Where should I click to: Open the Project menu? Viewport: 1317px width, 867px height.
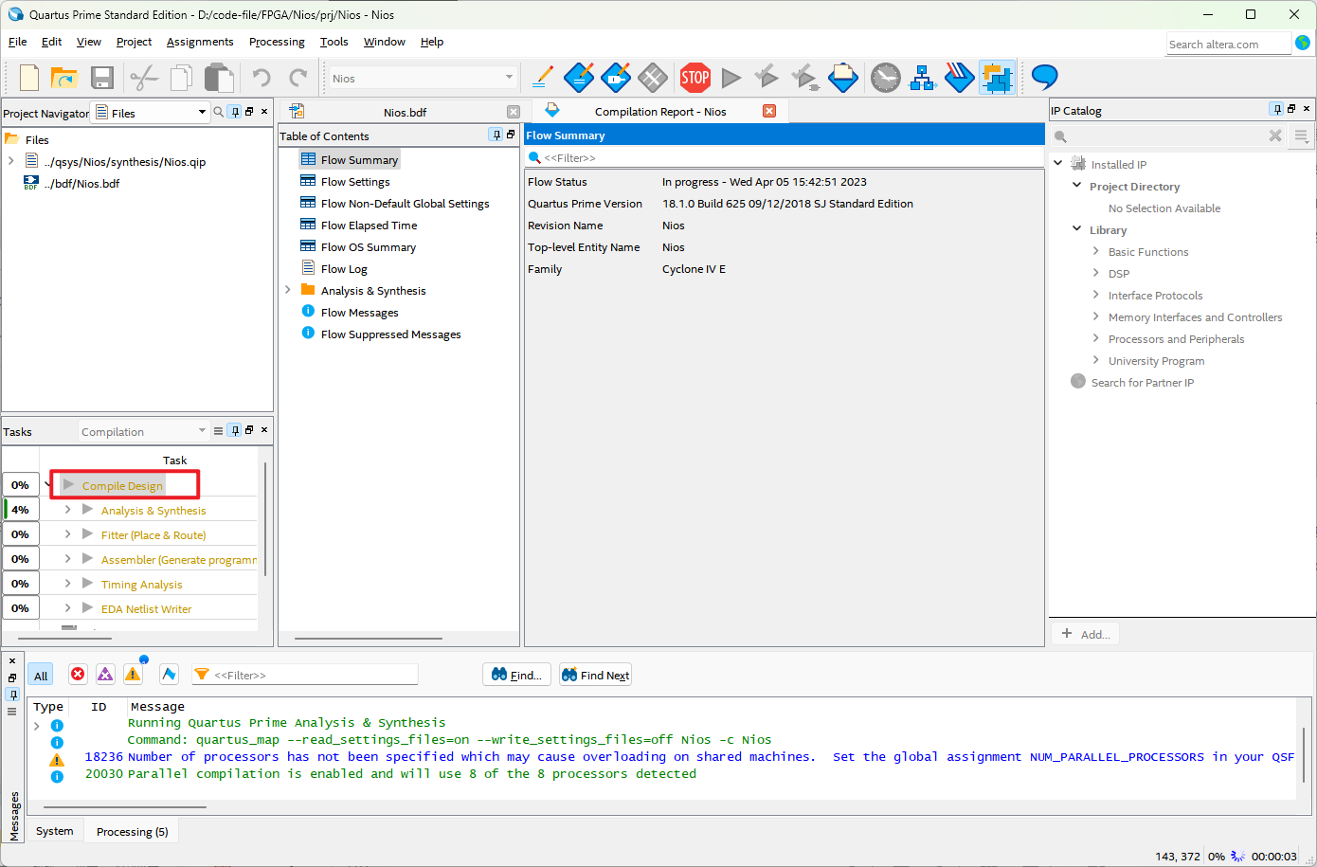(x=134, y=42)
